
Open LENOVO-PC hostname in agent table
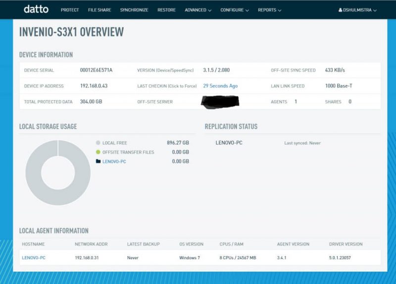tap(34, 257)
